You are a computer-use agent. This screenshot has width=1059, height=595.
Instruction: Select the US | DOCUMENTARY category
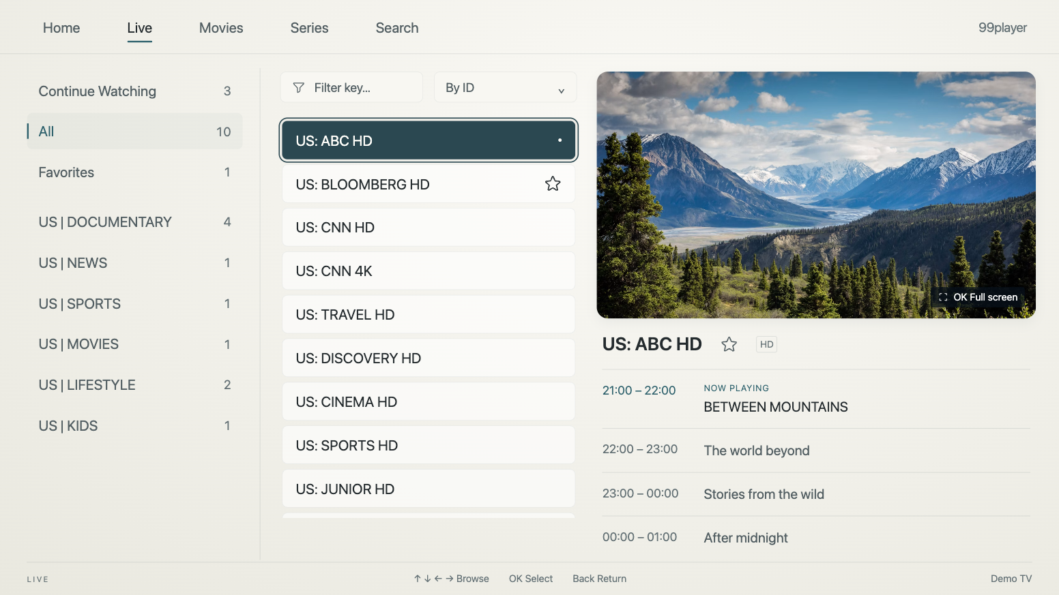(x=135, y=222)
